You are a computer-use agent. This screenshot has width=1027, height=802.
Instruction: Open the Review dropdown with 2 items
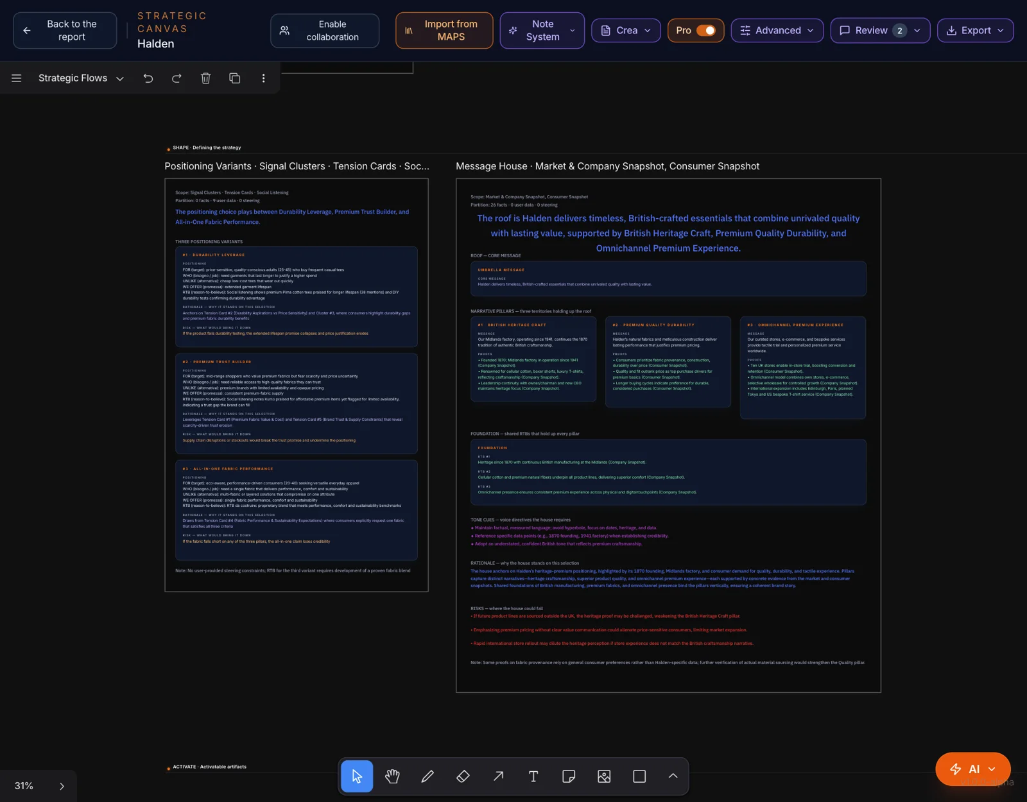880,30
